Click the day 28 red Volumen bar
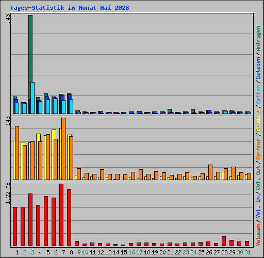The height and width of the screenshot is (258, 264). (224, 241)
